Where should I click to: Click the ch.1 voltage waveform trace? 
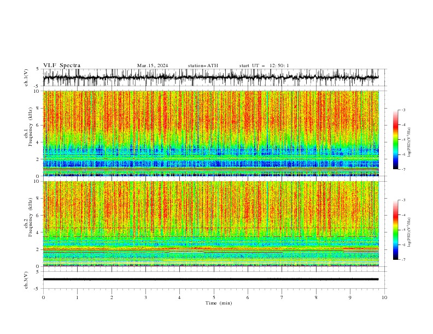tap(211, 77)
